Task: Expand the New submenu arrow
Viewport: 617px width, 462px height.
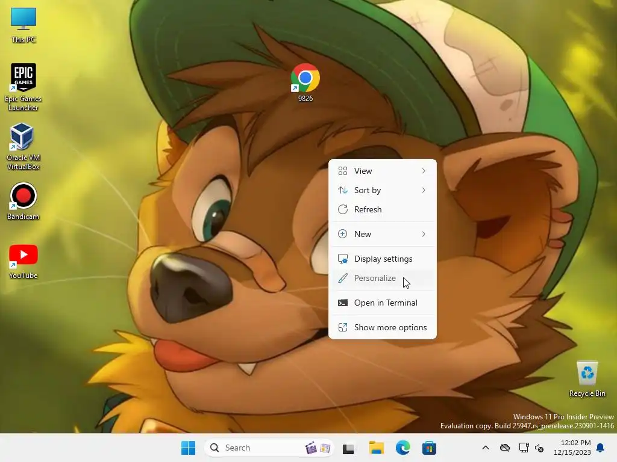Action: [x=424, y=234]
